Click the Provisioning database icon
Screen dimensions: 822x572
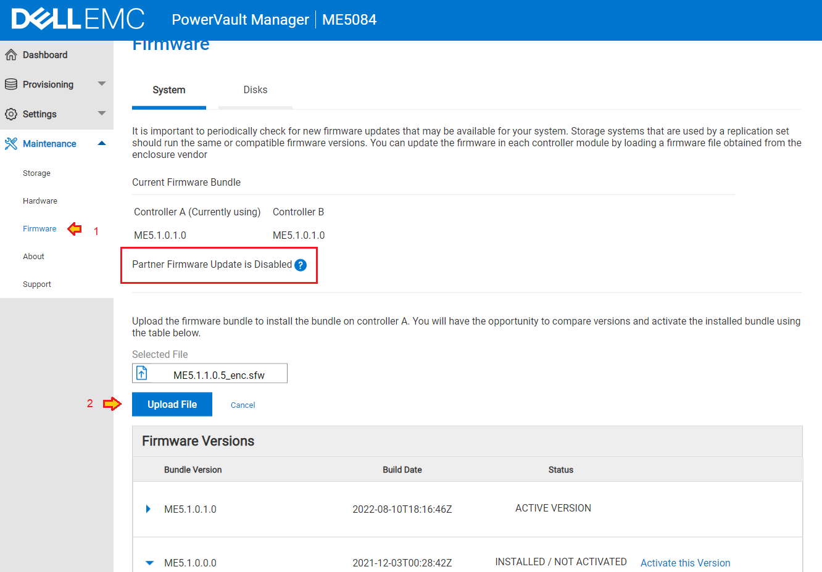point(11,84)
